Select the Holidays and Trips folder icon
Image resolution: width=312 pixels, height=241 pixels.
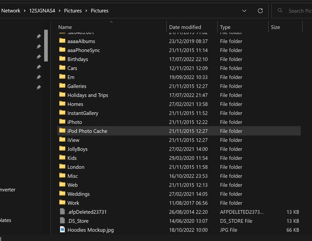[x=62, y=95]
